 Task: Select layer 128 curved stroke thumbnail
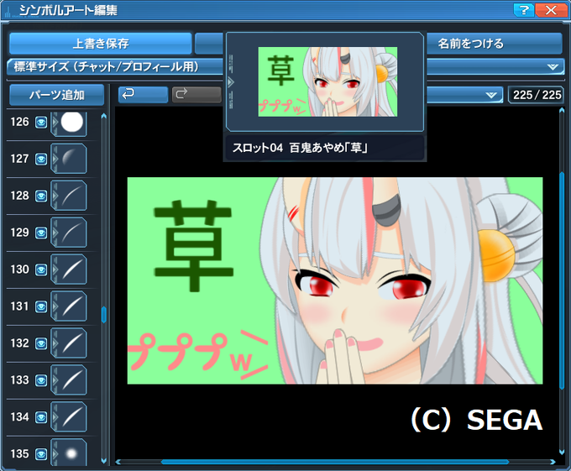69,196
